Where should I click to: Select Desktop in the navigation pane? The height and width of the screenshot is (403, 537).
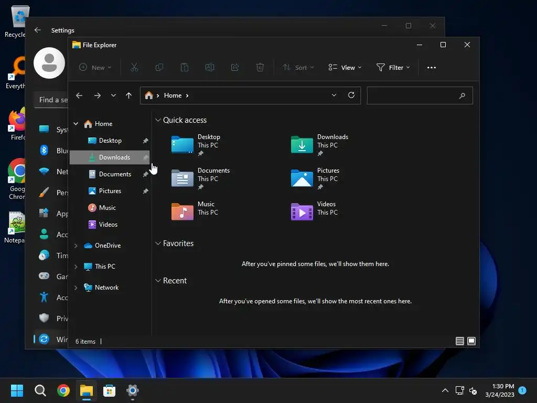[x=110, y=141]
